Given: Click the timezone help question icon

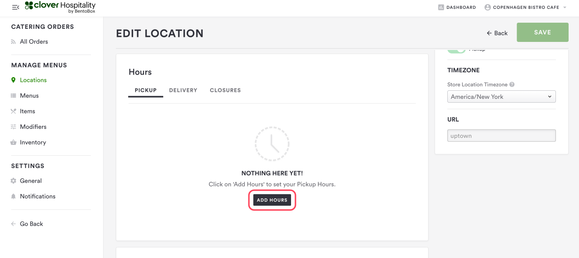Looking at the screenshot, I should (512, 85).
